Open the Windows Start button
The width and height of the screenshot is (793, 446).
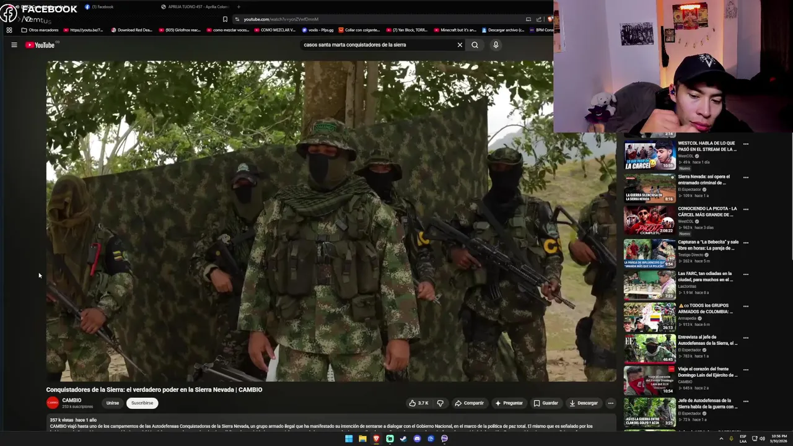click(x=349, y=439)
